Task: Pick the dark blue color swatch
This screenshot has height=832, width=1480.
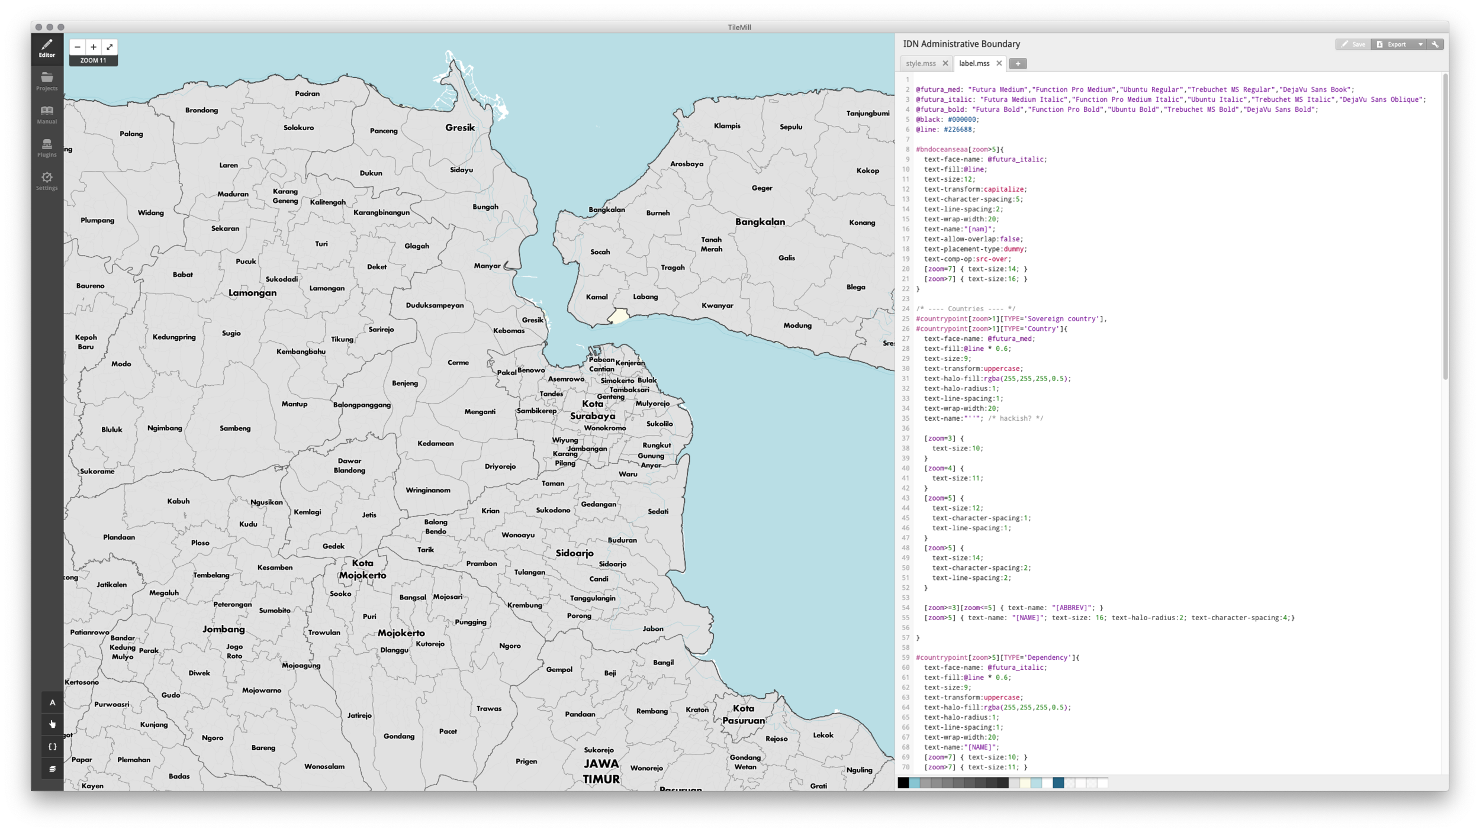Action: pyautogui.click(x=1058, y=783)
